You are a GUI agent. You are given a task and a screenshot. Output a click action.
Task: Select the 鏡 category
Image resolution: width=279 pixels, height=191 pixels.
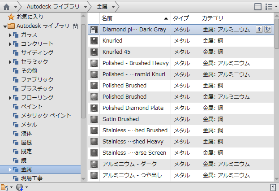20,161
